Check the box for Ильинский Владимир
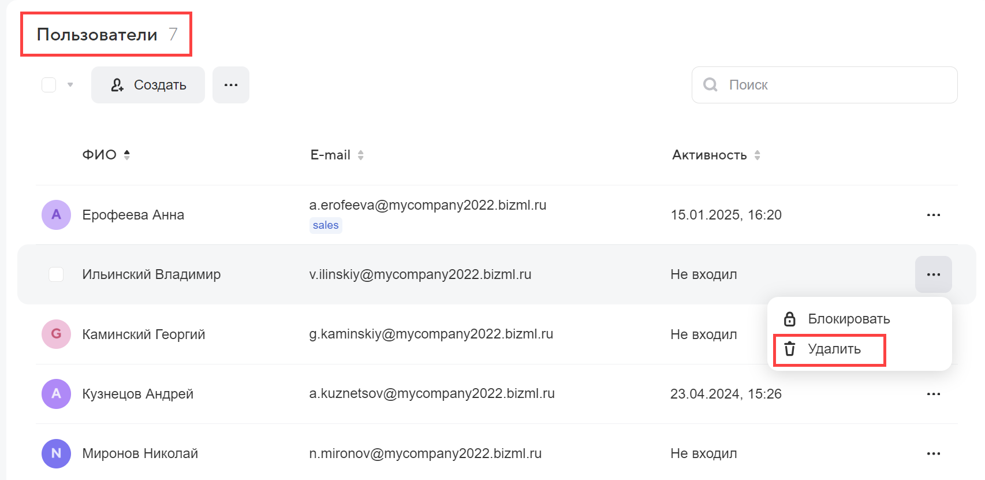This screenshot has width=985, height=480. (56, 274)
